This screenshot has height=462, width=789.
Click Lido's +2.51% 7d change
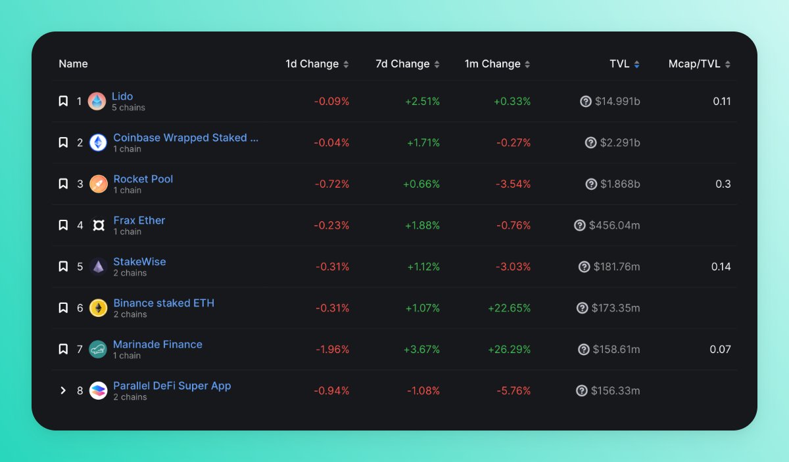(x=422, y=101)
